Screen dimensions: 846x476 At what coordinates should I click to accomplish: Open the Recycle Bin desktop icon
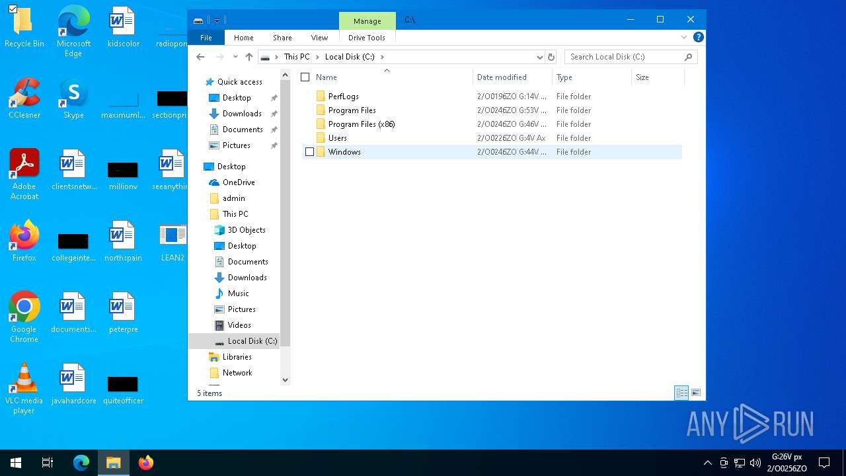pyautogui.click(x=24, y=28)
